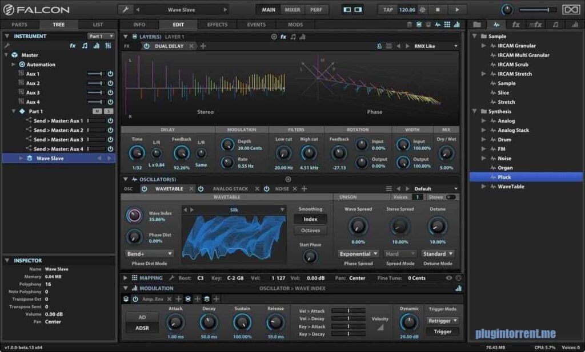Open the wrench settings icon in top bar
This screenshot has width=585, height=352.
click(126, 10)
